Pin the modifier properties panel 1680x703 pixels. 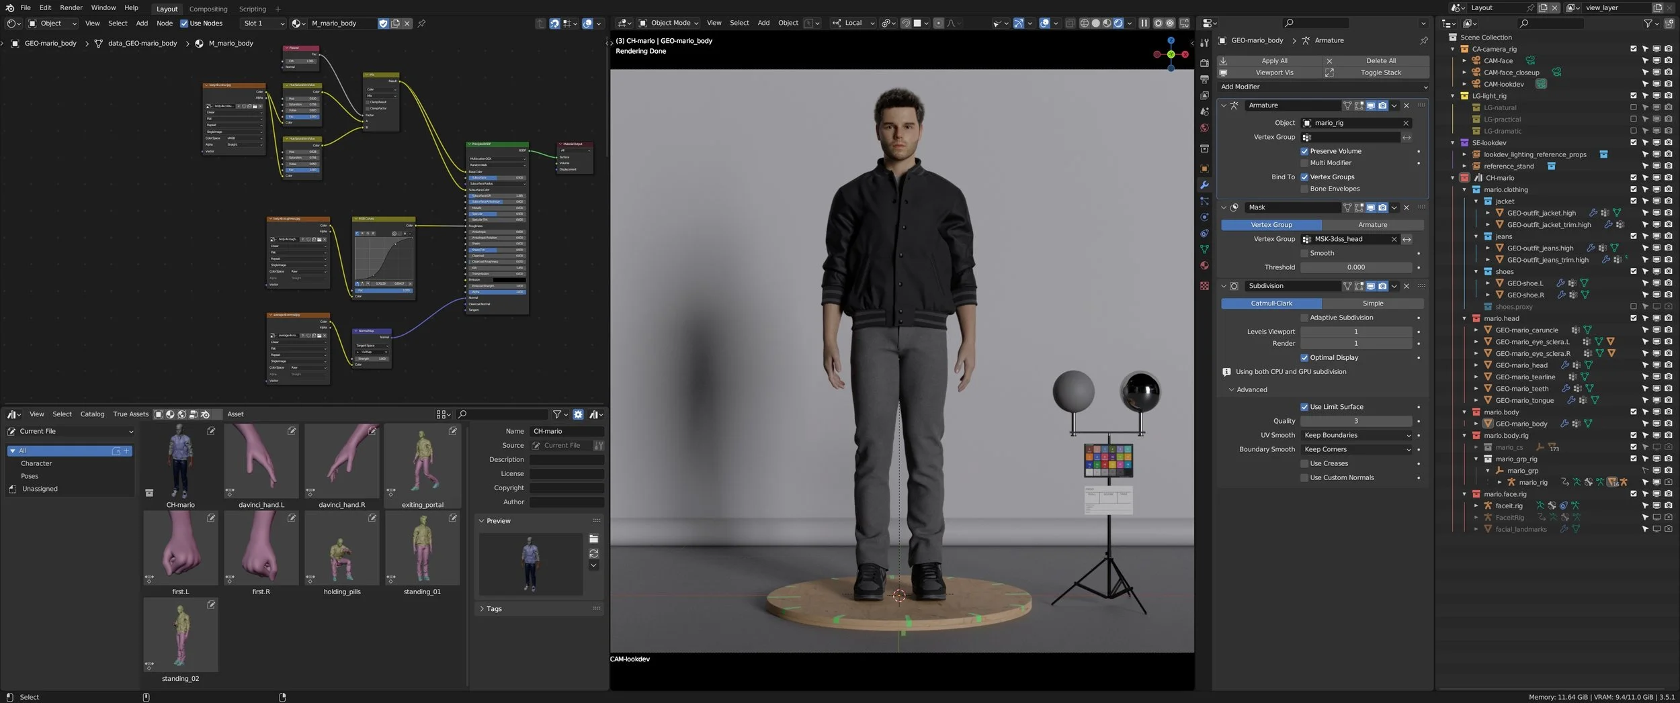point(1423,40)
